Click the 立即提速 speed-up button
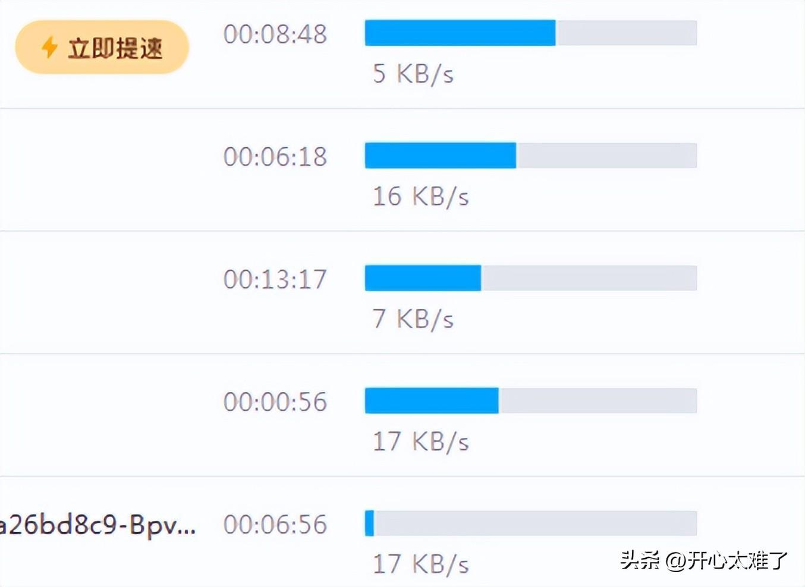This screenshot has width=805, height=587. (x=102, y=48)
